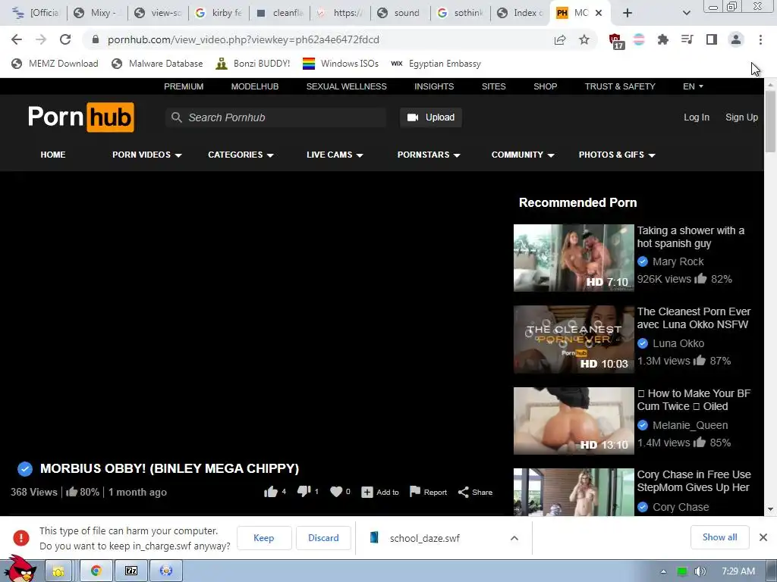Click the thumbs down dislike icon
Screen dimensions: 777x582
pos(304,491)
